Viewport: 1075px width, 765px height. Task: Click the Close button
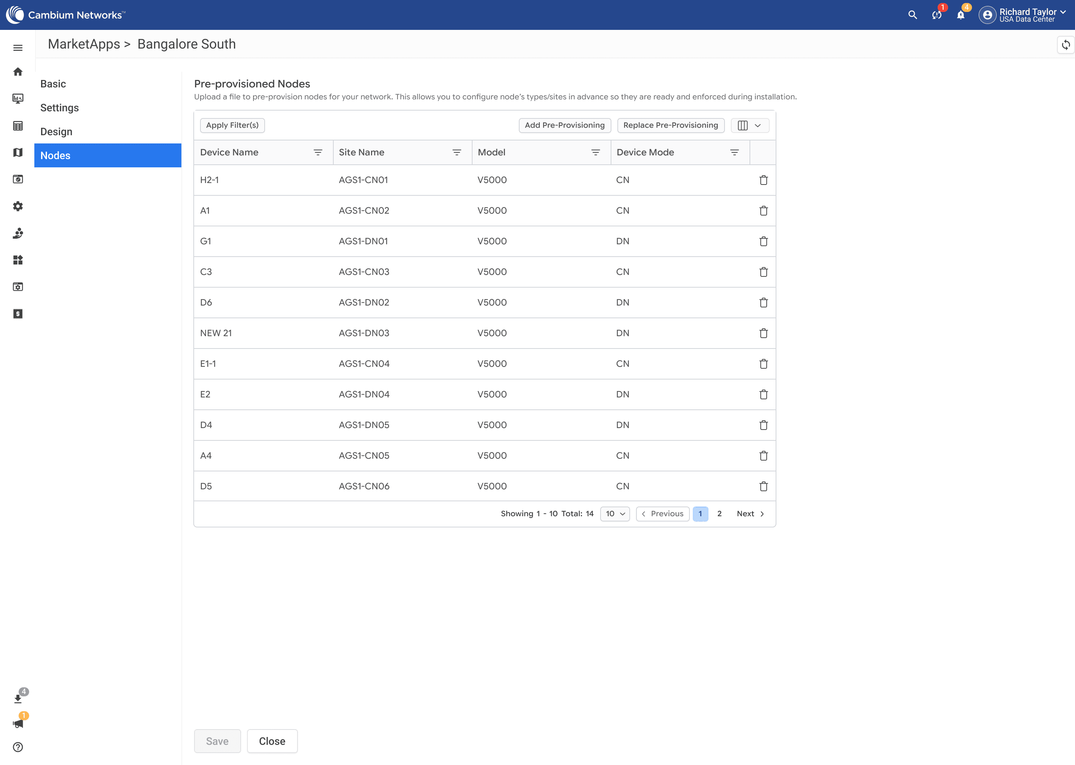(272, 741)
